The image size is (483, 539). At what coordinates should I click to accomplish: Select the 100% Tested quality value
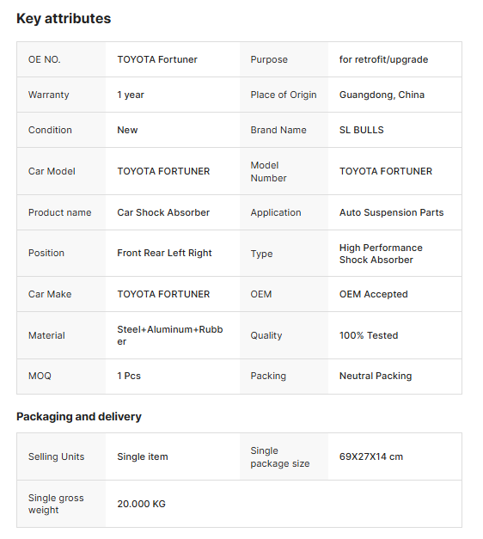click(369, 335)
